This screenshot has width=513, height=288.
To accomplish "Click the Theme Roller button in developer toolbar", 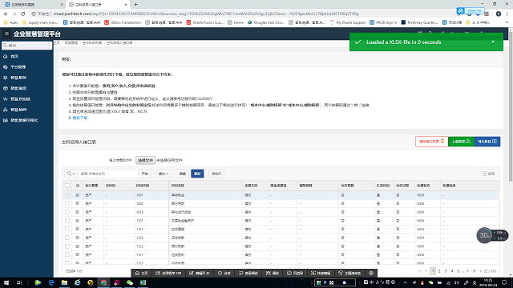I will click(349, 273).
